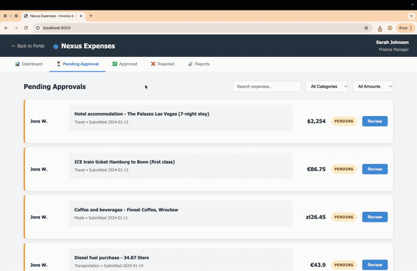Open the browser profile icon
417x271 pixels.
point(390,28)
